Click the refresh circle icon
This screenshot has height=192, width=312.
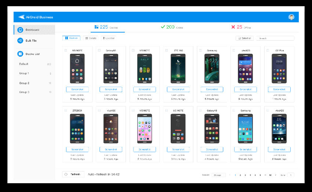(x=66, y=174)
